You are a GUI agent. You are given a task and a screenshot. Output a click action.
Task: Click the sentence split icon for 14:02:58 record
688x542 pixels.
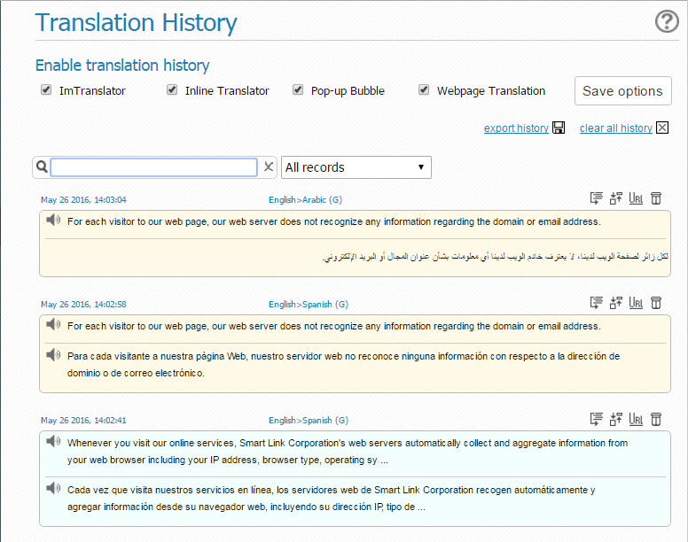615,303
